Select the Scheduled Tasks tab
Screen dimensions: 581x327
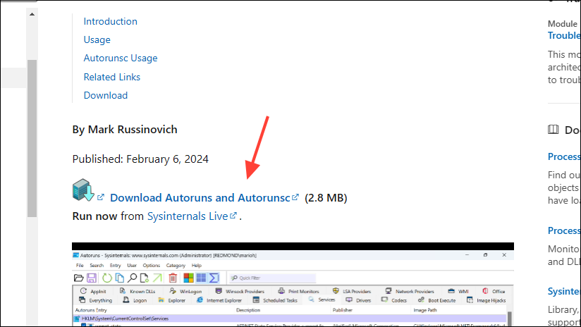click(275, 300)
